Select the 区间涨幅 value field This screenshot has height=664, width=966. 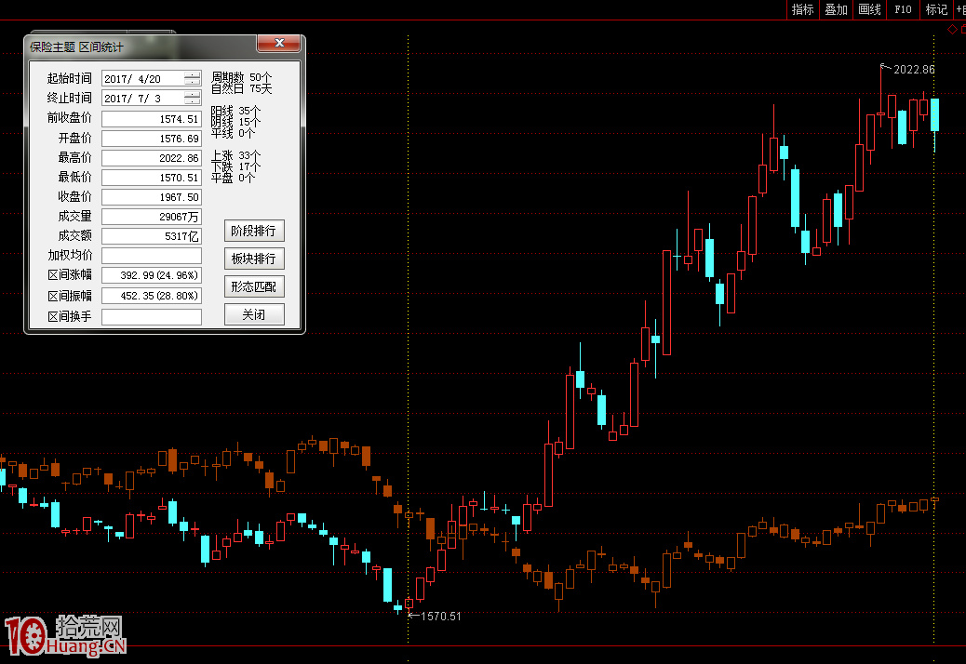coord(152,275)
